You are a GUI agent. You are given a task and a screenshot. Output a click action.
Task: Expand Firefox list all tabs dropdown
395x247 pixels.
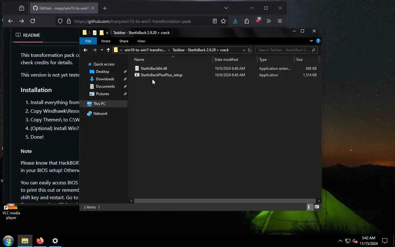coord(226,8)
